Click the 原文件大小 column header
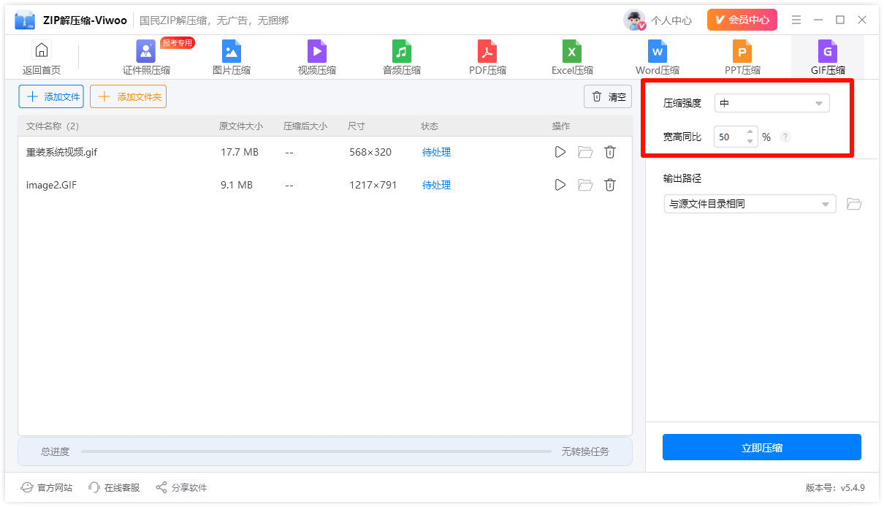884x507 pixels. 241,126
